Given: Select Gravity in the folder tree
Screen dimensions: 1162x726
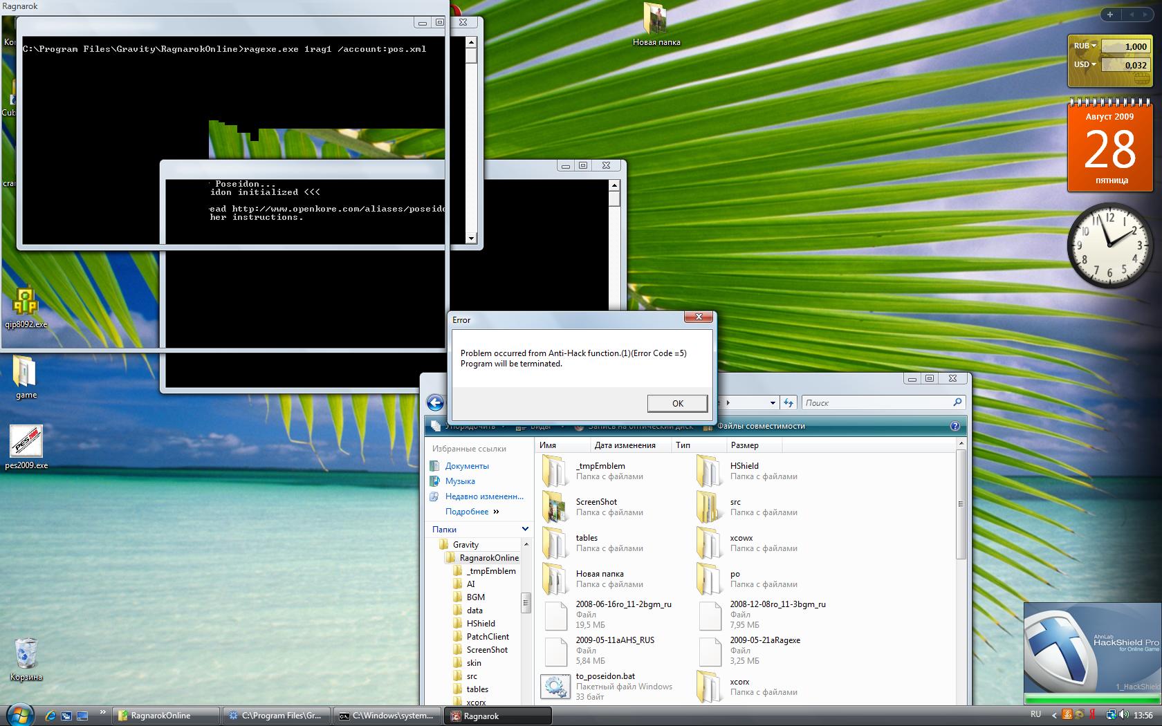Looking at the screenshot, I should 465,545.
